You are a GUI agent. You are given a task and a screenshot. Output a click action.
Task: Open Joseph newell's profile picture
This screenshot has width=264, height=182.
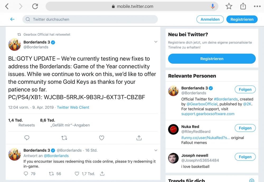point(173,158)
